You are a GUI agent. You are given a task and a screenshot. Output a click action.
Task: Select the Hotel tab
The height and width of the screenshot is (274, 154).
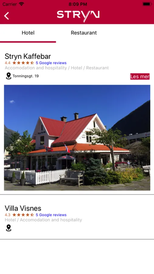tap(28, 33)
